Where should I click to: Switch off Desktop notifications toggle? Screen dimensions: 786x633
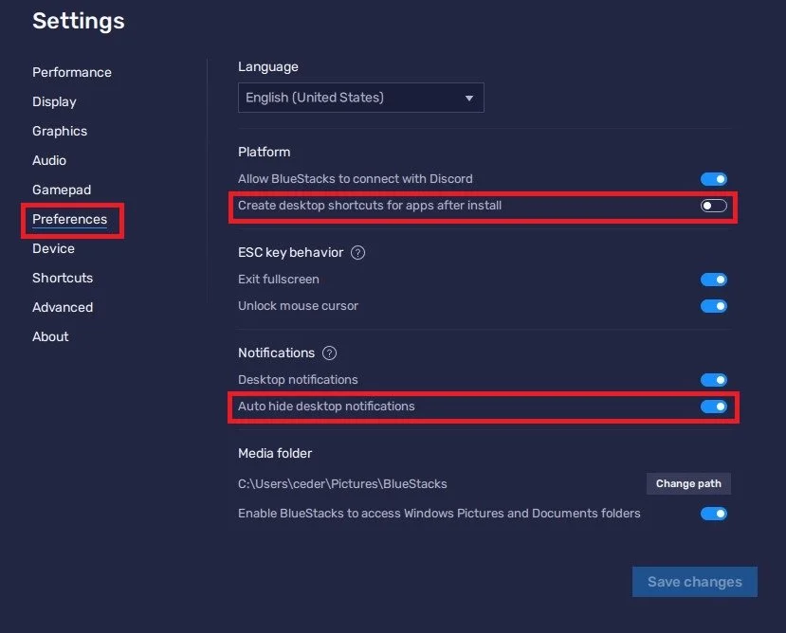pyautogui.click(x=714, y=380)
